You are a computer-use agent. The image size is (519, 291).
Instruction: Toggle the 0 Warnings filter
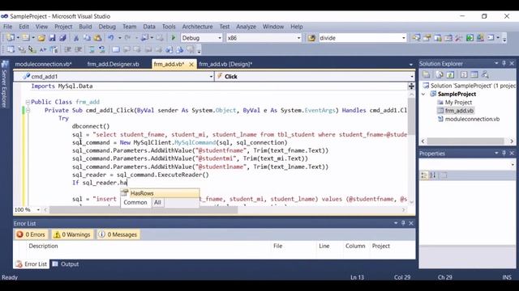pos(72,234)
